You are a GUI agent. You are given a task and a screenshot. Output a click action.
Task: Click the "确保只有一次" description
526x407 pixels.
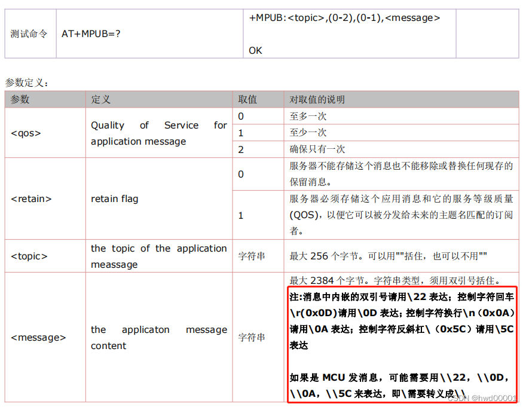(x=317, y=149)
